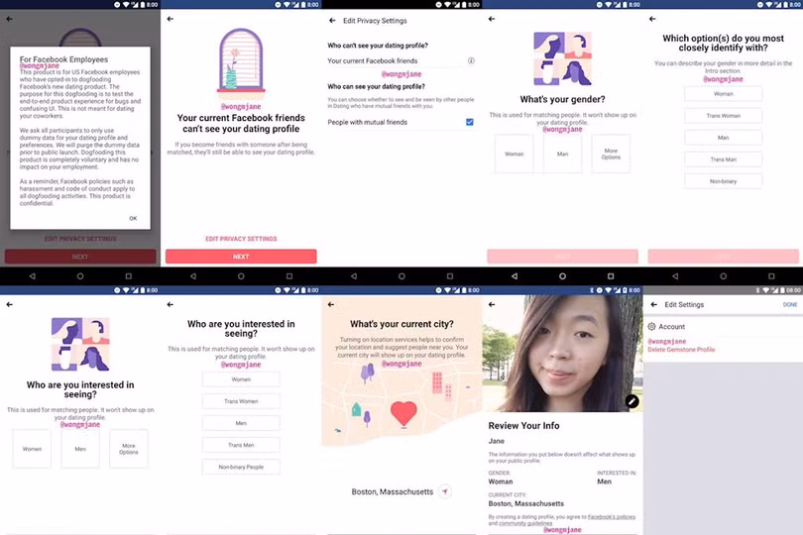Tap Men under INTERESTED IN on review screen
Screen dimensions: 803x535
pos(605,481)
